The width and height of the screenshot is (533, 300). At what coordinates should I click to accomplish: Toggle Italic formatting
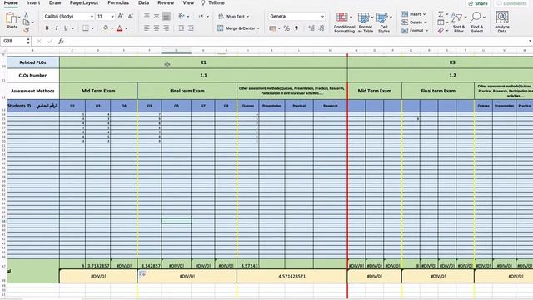pos(57,28)
